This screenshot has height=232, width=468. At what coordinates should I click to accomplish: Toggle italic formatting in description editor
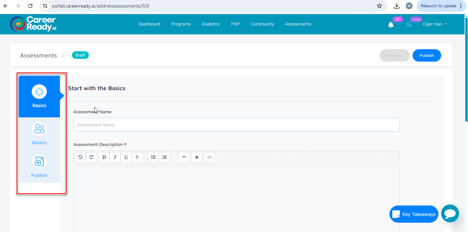pos(115,157)
